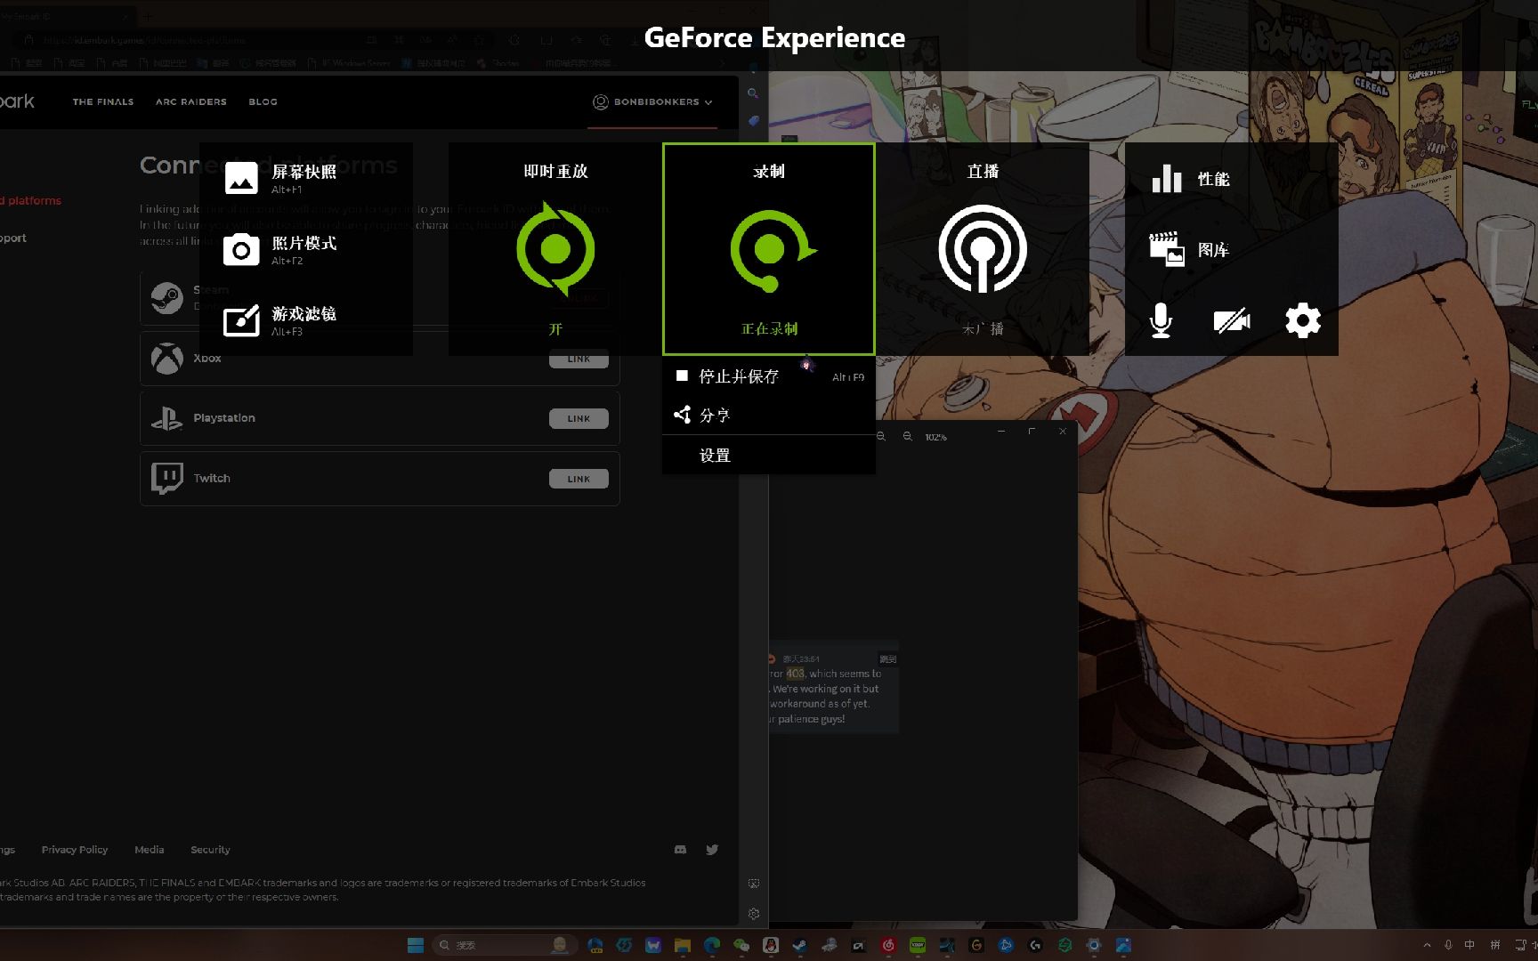The image size is (1538, 961).
Task: Click the 中 input language indicator in tray
Action: click(x=1469, y=945)
